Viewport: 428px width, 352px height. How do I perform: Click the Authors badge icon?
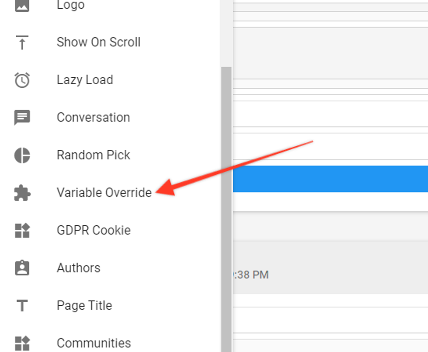(x=22, y=268)
